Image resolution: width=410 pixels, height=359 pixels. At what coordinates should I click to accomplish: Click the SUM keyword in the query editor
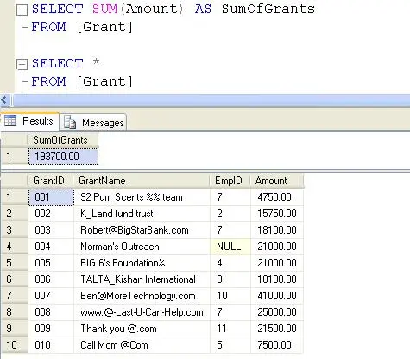click(x=105, y=9)
